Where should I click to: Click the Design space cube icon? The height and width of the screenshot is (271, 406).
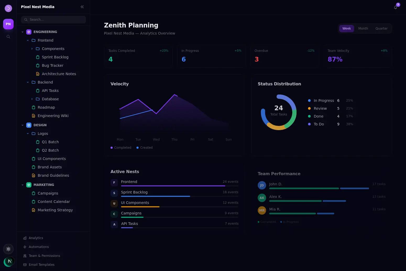29,125
